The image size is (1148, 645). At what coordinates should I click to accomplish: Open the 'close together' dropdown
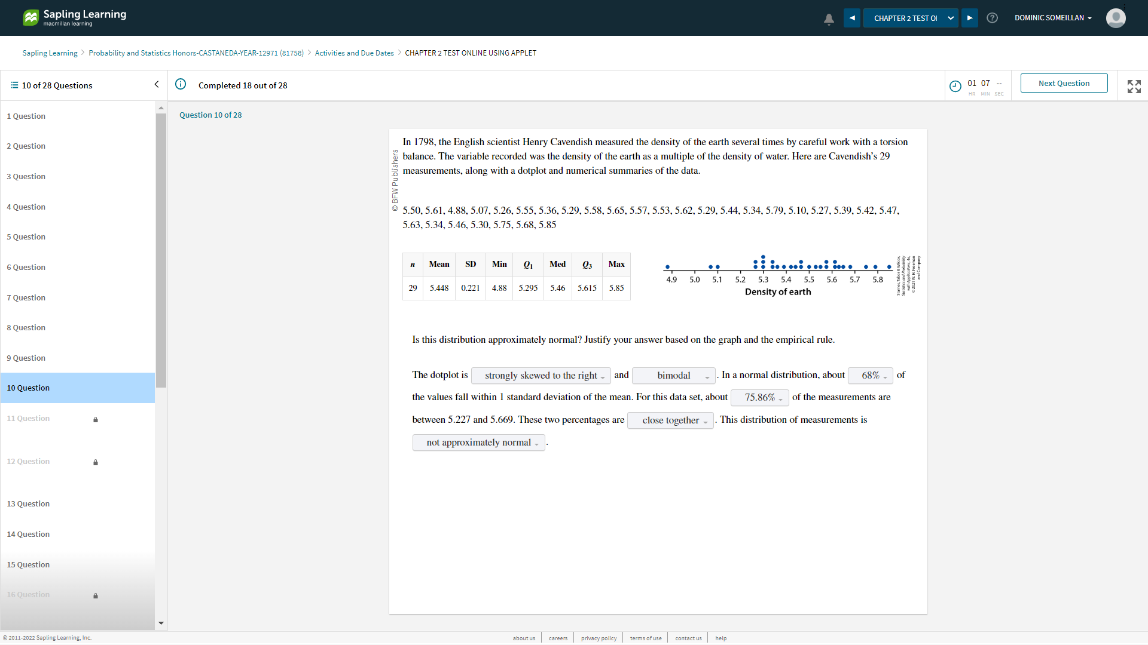click(670, 420)
